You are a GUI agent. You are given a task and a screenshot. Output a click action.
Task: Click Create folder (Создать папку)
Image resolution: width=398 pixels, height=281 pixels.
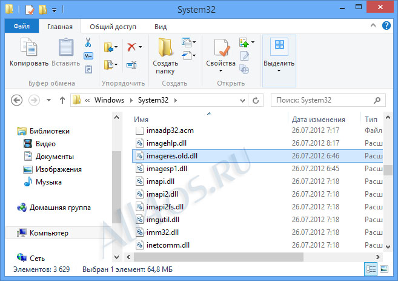[165, 56]
